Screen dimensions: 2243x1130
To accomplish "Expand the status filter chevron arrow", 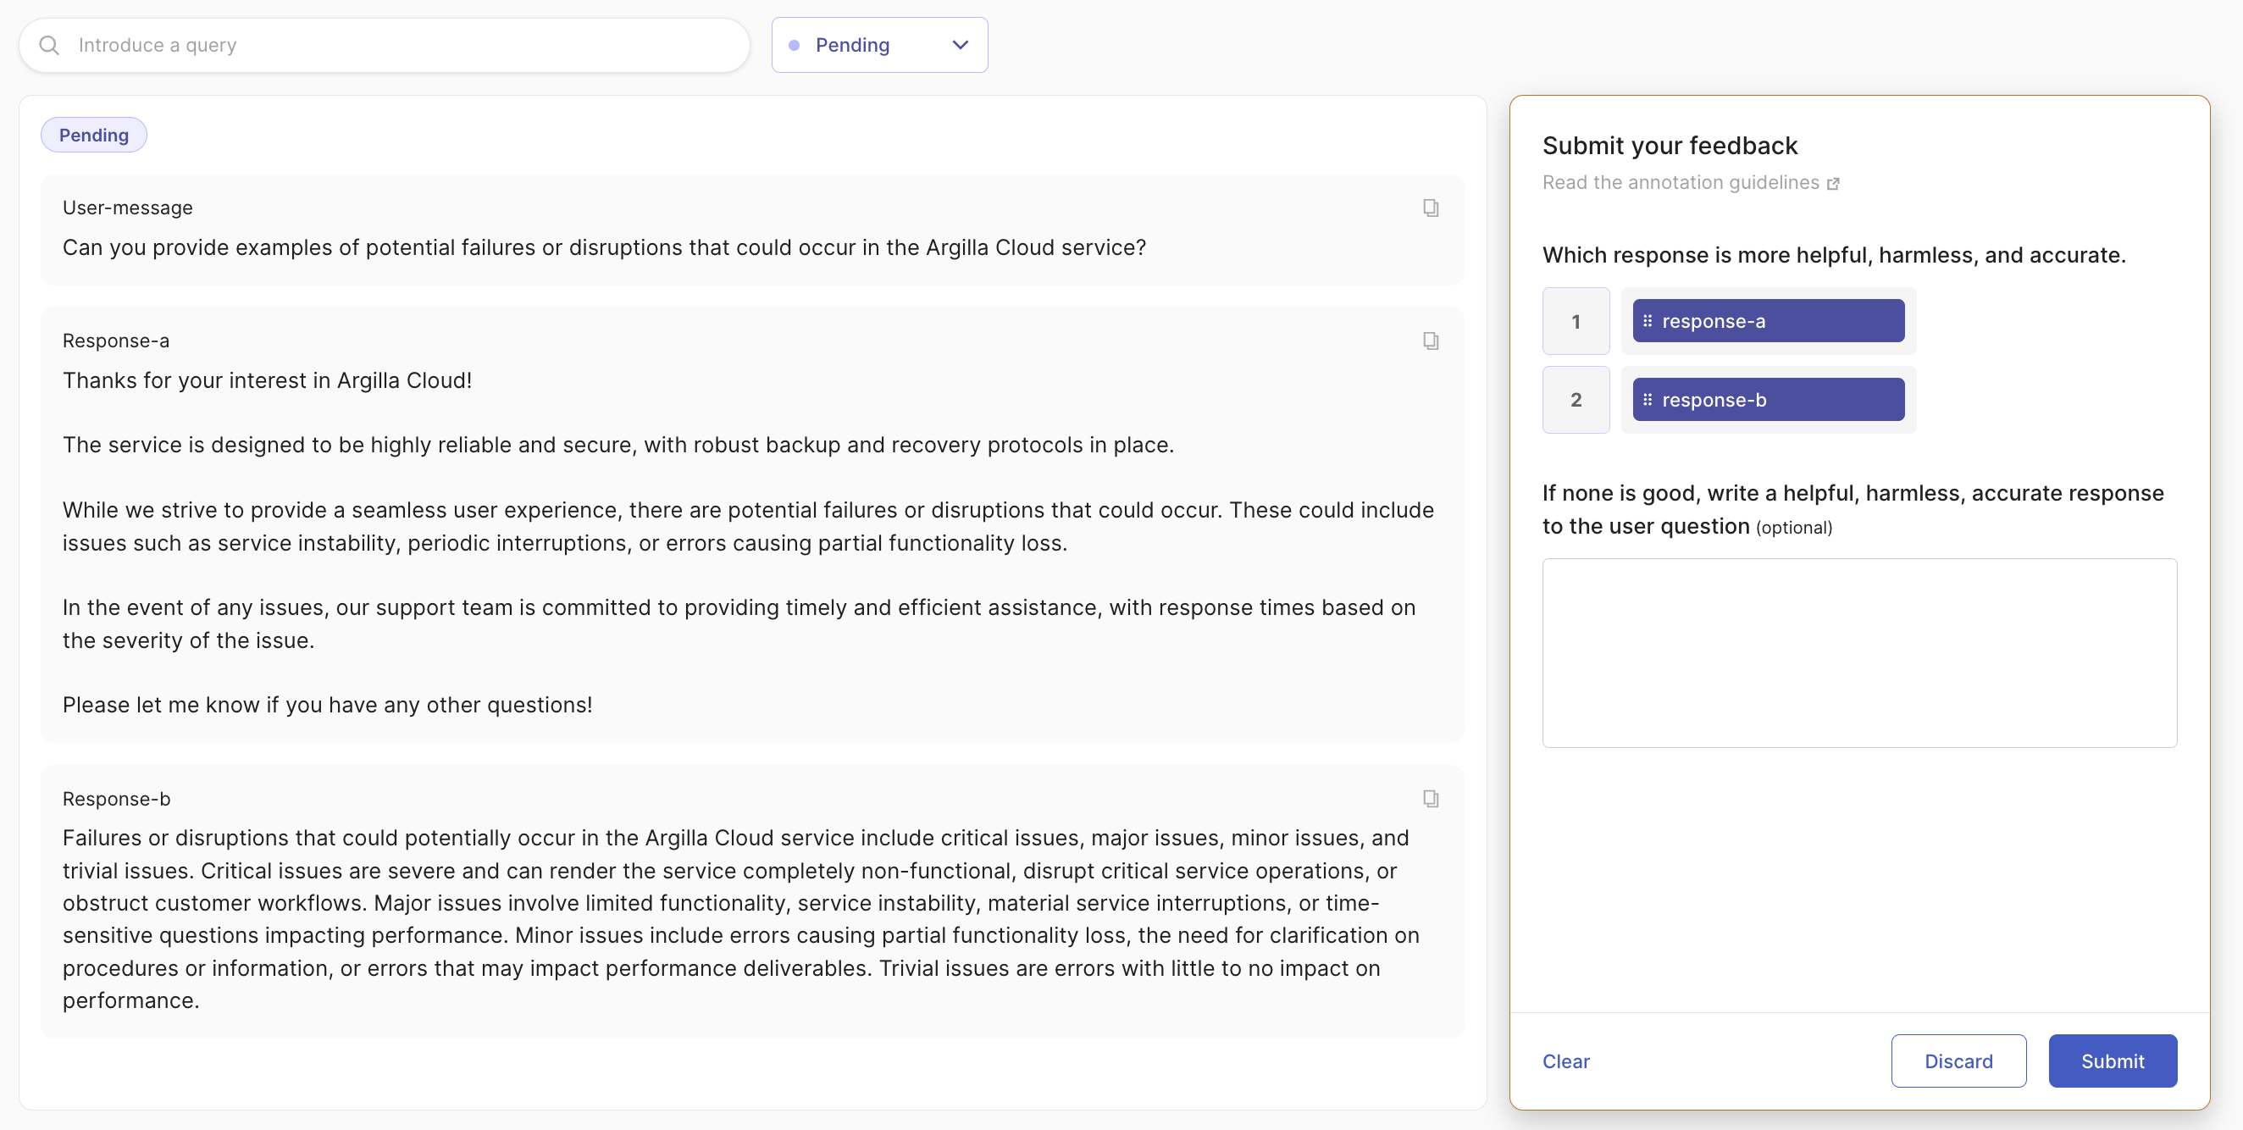I will (x=961, y=45).
